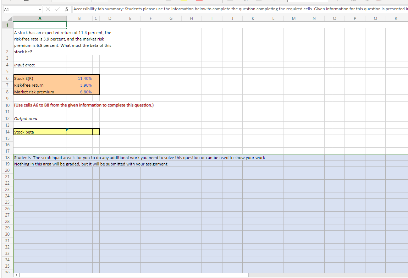Select the Market risk premium cell

(40, 92)
